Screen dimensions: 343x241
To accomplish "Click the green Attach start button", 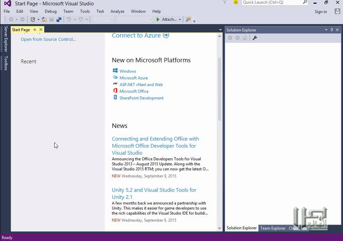I will 166,19.
